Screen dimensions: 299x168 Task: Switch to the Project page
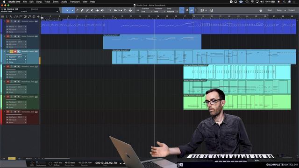(x=292, y=10)
